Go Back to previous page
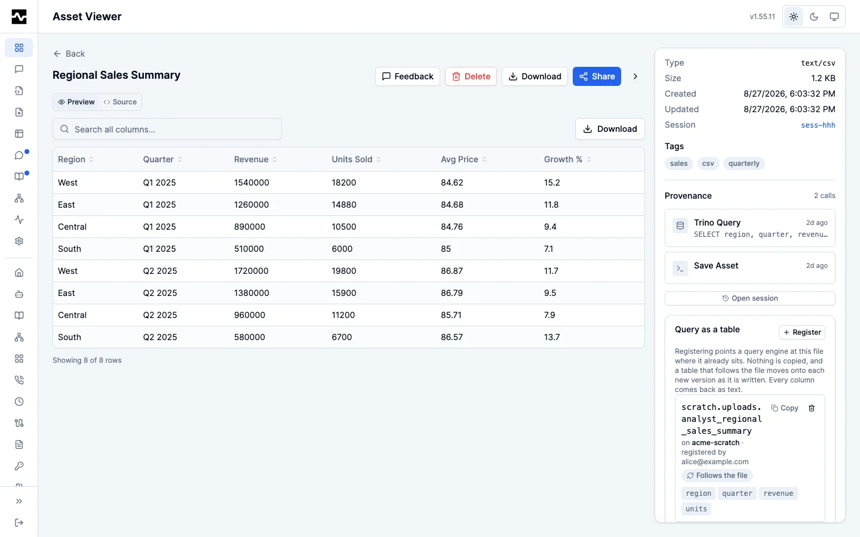Screen dimensions: 860x537 click(69, 54)
